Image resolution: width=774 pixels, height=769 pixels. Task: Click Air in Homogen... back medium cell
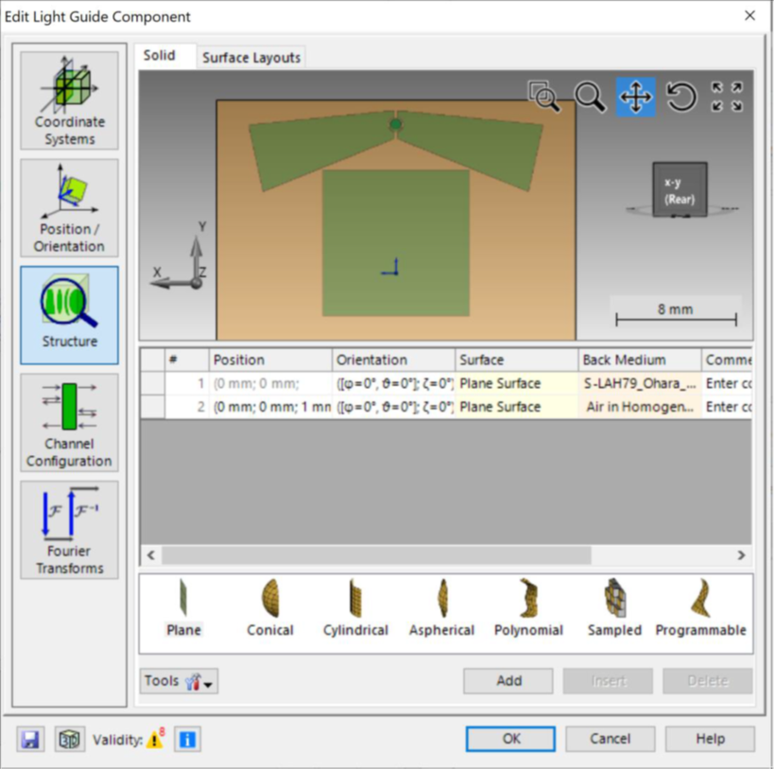coord(640,407)
